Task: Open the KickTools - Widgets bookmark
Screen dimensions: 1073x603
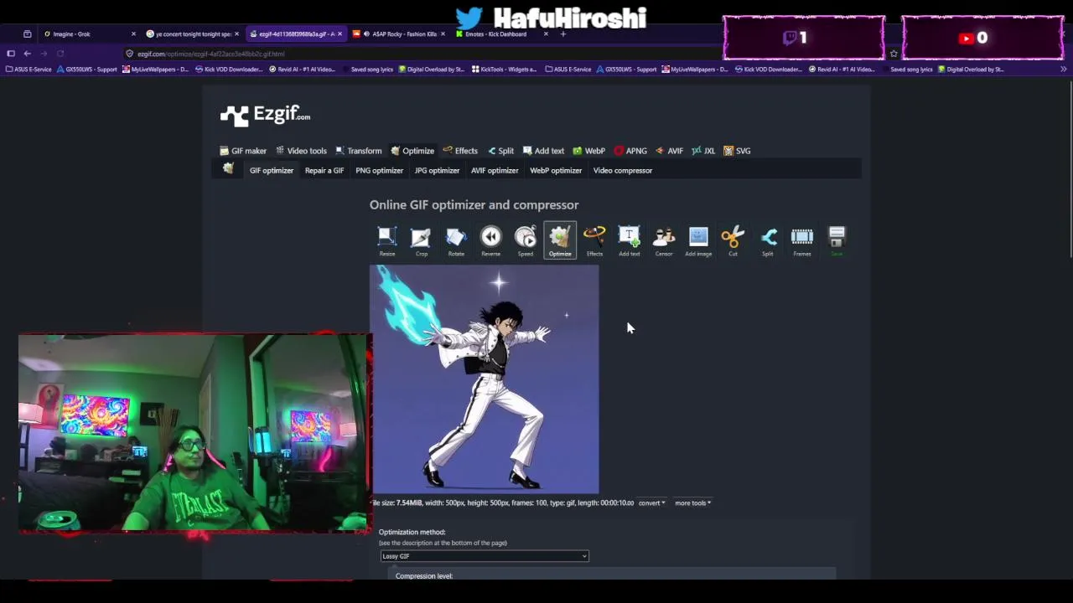Action: click(504, 70)
